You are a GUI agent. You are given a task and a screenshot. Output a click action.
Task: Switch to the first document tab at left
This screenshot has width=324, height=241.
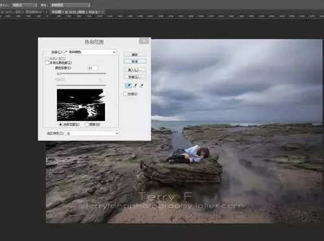pyautogui.click(x=24, y=12)
